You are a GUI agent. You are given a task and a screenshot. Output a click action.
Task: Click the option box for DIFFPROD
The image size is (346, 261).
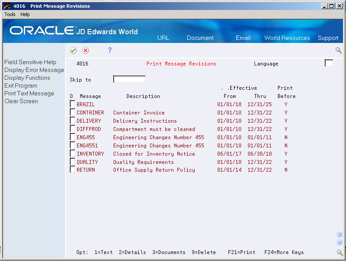[x=72, y=128]
